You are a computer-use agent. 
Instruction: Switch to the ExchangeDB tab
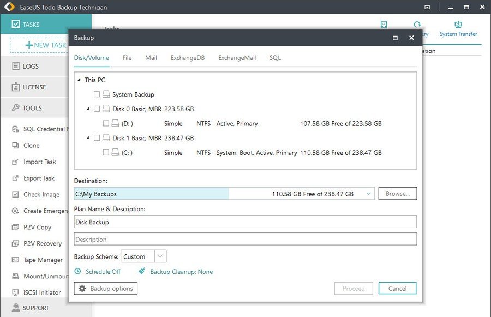tap(187, 58)
